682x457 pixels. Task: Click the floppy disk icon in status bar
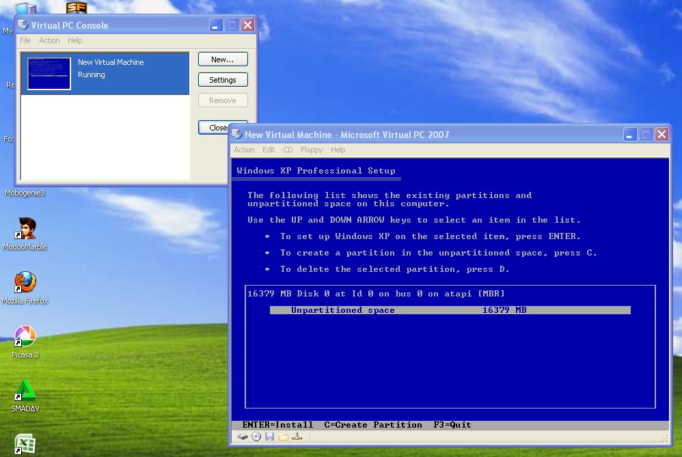click(x=269, y=437)
